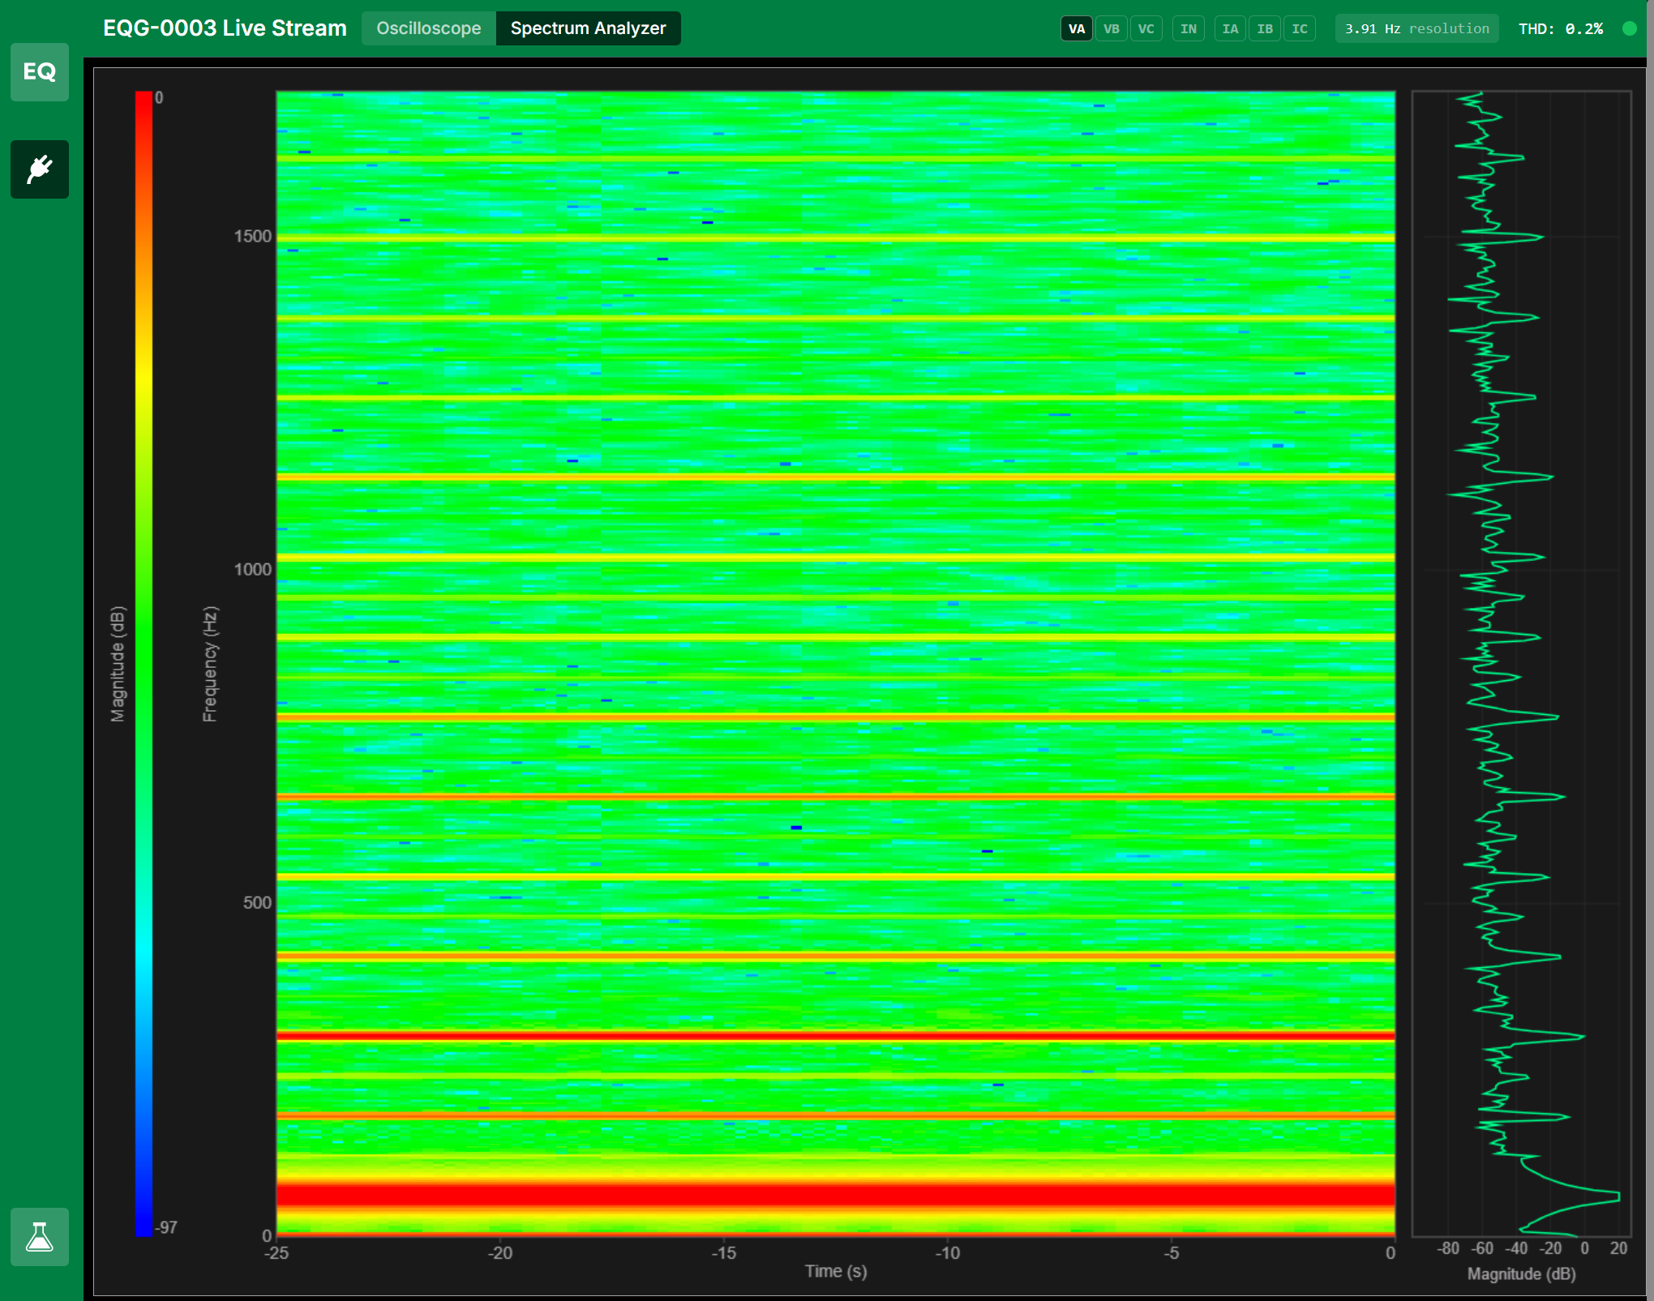This screenshot has height=1301, width=1654.
Task: Toggle the IN current channel
Action: coord(1188,29)
